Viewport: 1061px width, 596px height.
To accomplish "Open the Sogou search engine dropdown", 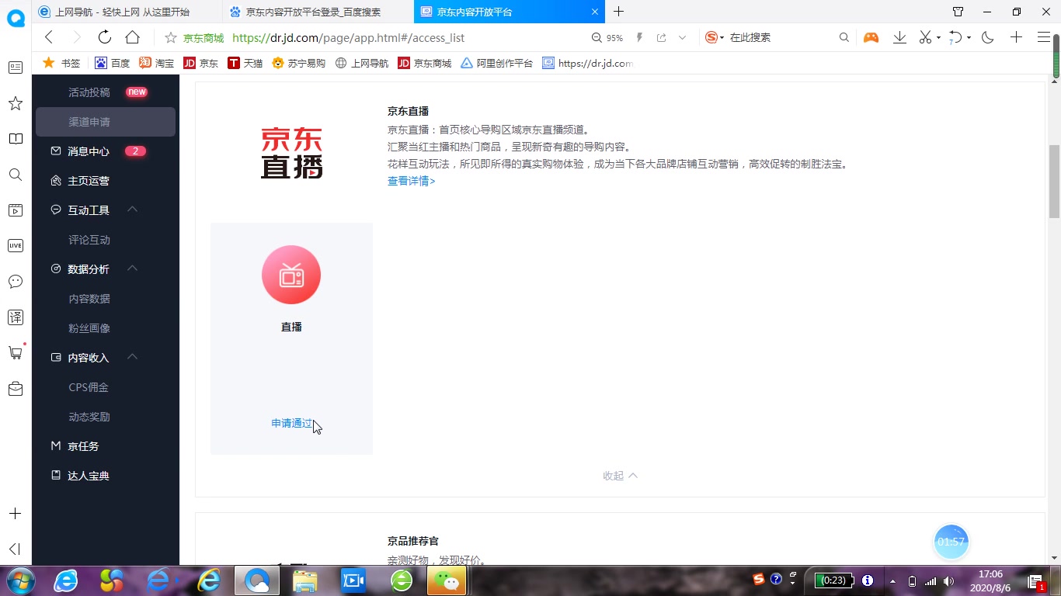I will coord(714,37).
